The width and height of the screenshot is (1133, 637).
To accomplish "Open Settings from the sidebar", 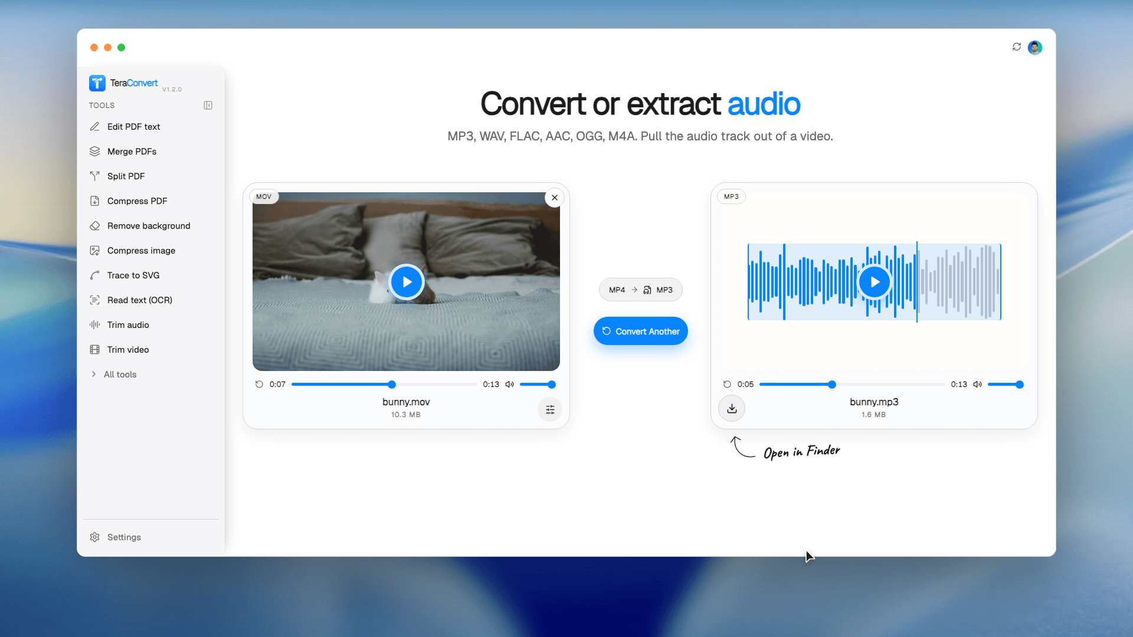I will (x=124, y=537).
